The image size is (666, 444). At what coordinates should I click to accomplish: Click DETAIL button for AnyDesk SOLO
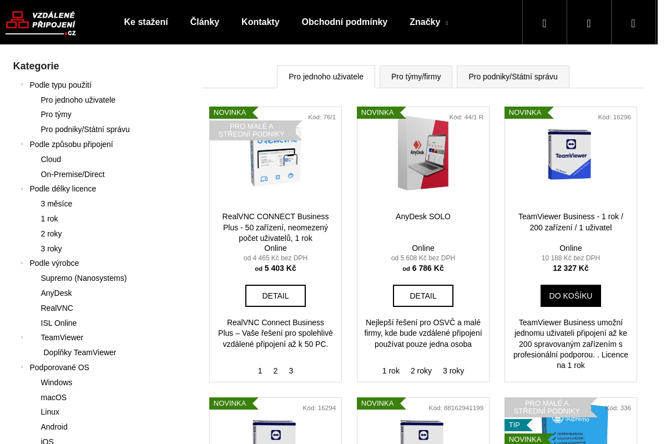point(423,296)
